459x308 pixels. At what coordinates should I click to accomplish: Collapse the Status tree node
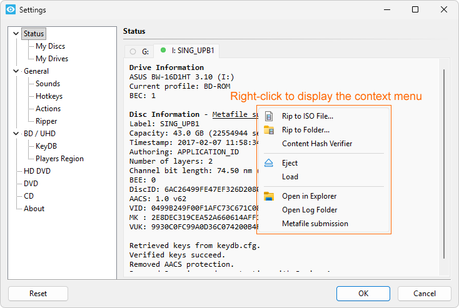coord(16,34)
